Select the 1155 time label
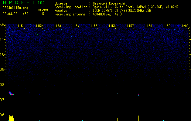The image size is (191, 121). click(x=94, y=26)
